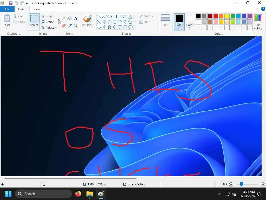Select the Text tool

tap(76, 18)
